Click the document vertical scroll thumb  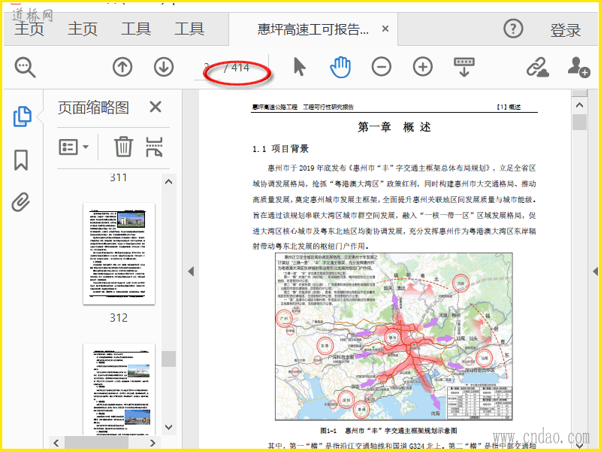click(x=579, y=123)
